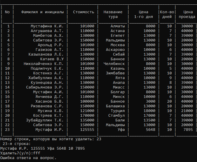Click day price 17000
The height and width of the screenshot is (162, 197).
[149, 116]
